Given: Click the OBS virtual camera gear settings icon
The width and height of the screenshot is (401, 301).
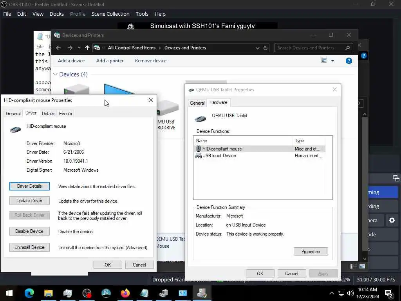Looking at the screenshot, I should [392, 220].
